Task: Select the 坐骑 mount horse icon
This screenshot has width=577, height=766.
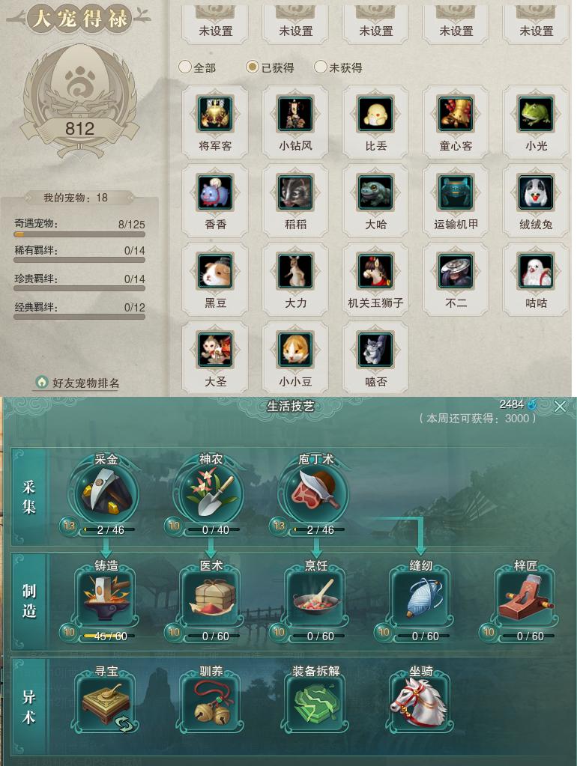Action: click(420, 704)
